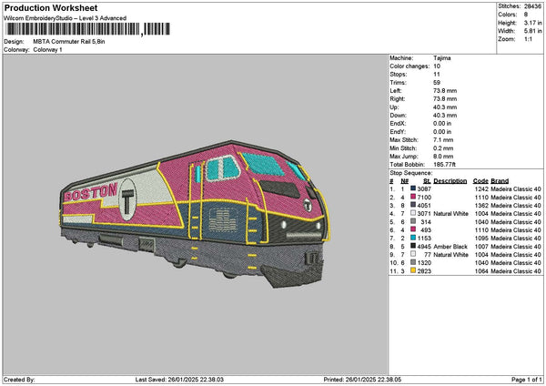Click 'Madeira Classic 40' brand in row 11
This screenshot has height=386, width=546.
point(516,271)
